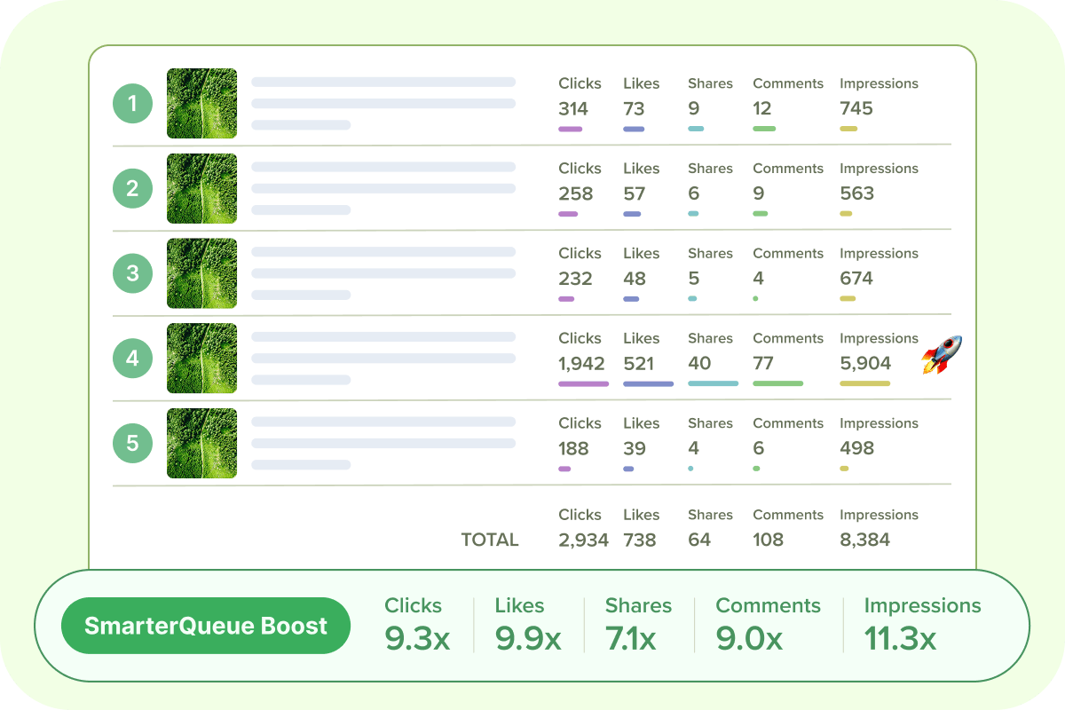Click the 39 likes value
The width and height of the screenshot is (1065, 710).
point(635,448)
